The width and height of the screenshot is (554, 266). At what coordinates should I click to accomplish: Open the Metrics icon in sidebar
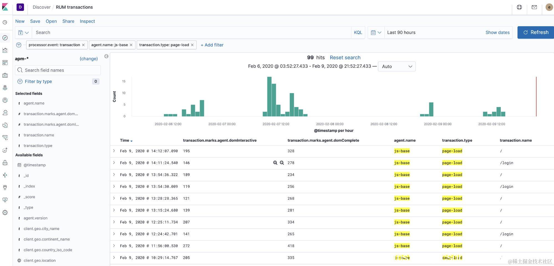tap(5, 112)
